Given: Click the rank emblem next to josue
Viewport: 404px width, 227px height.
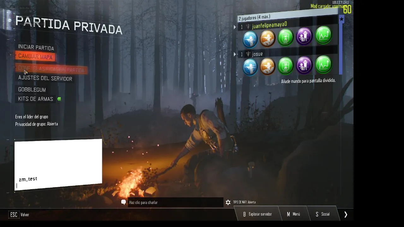Looking at the screenshot, I should point(248,54).
